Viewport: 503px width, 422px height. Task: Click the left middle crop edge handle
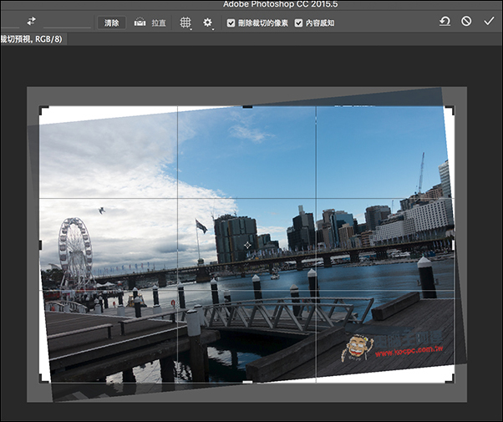click(x=40, y=245)
